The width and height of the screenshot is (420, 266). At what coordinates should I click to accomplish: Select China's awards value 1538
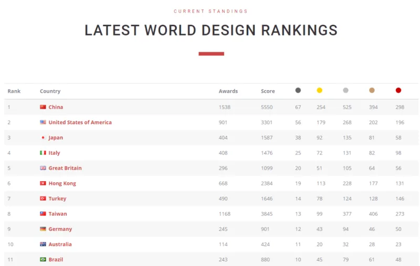click(225, 107)
